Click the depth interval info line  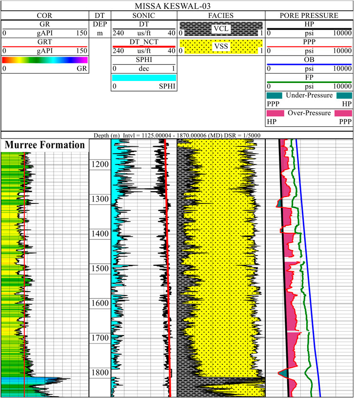[177, 135]
